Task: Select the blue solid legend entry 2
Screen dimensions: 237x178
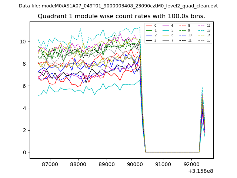Action: tap(149, 35)
